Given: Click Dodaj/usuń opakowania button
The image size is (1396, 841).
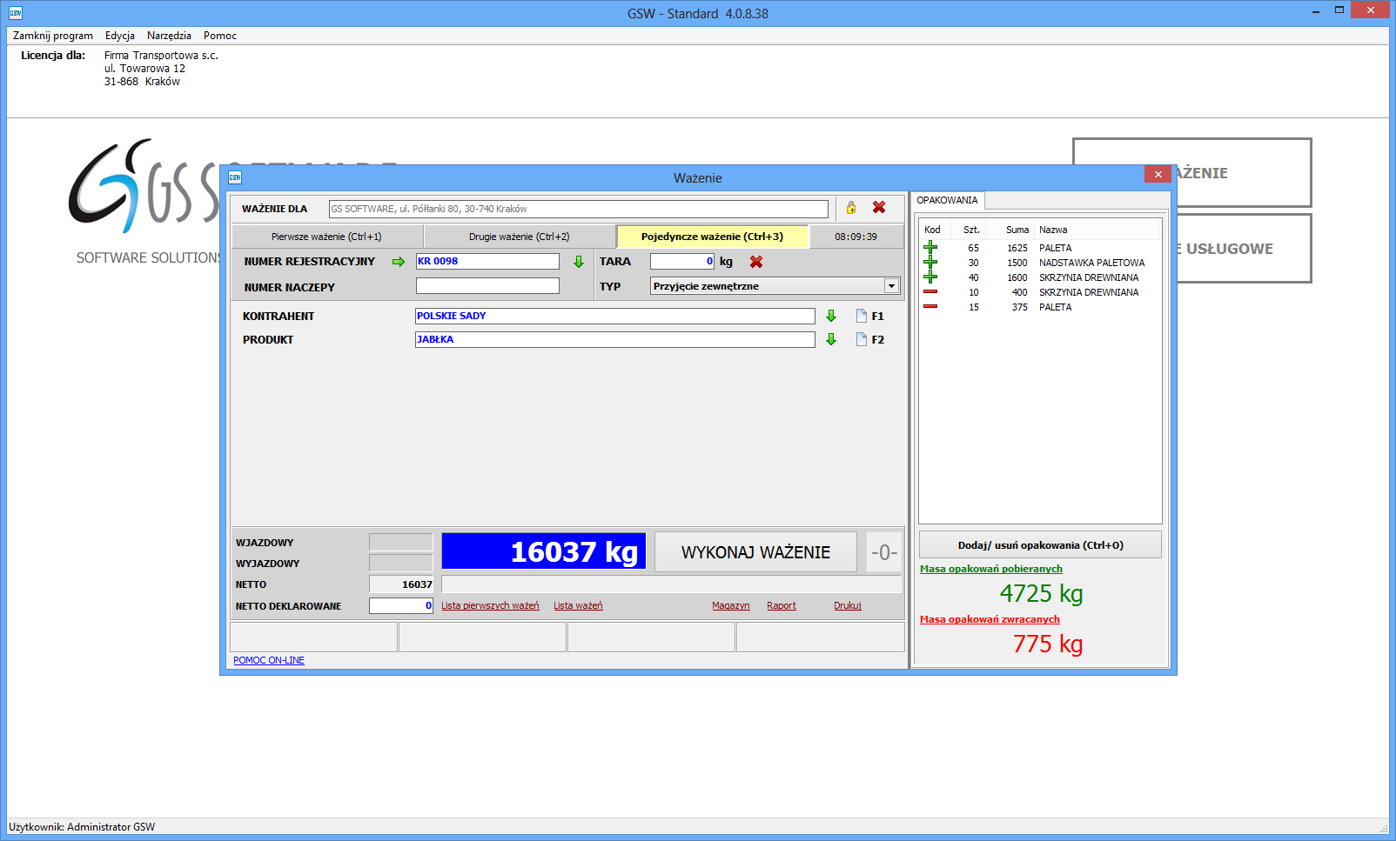Looking at the screenshot, I should point(1040,545).
